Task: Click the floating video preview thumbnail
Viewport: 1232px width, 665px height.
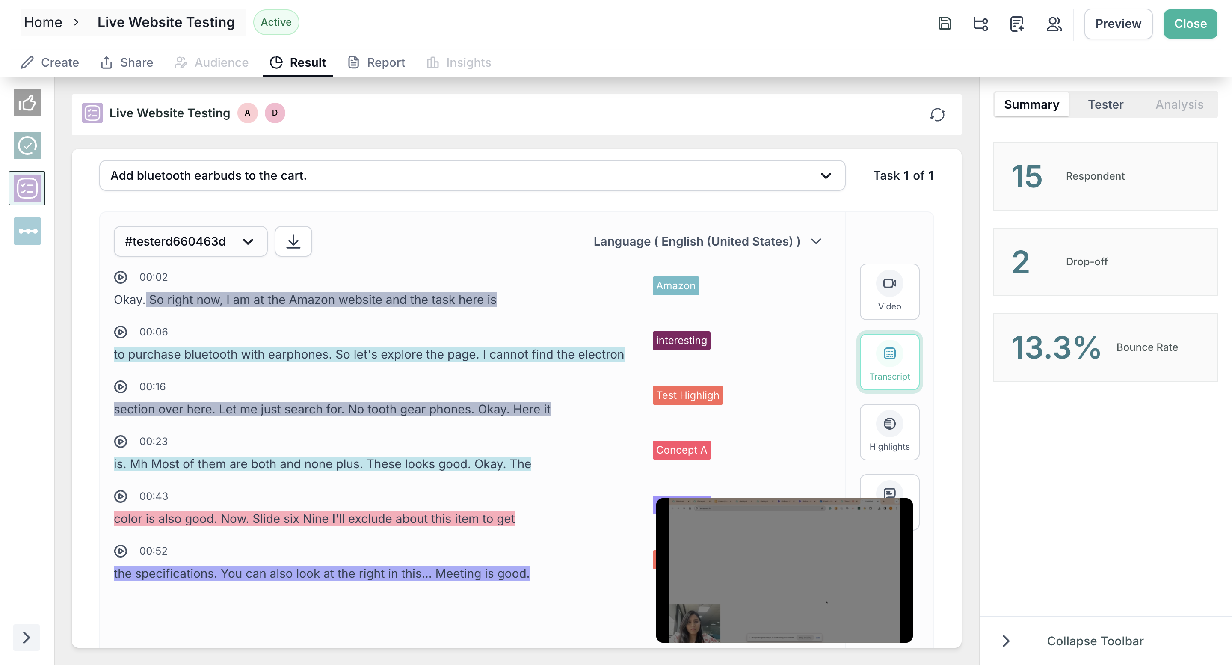Action: coord(785,570)
